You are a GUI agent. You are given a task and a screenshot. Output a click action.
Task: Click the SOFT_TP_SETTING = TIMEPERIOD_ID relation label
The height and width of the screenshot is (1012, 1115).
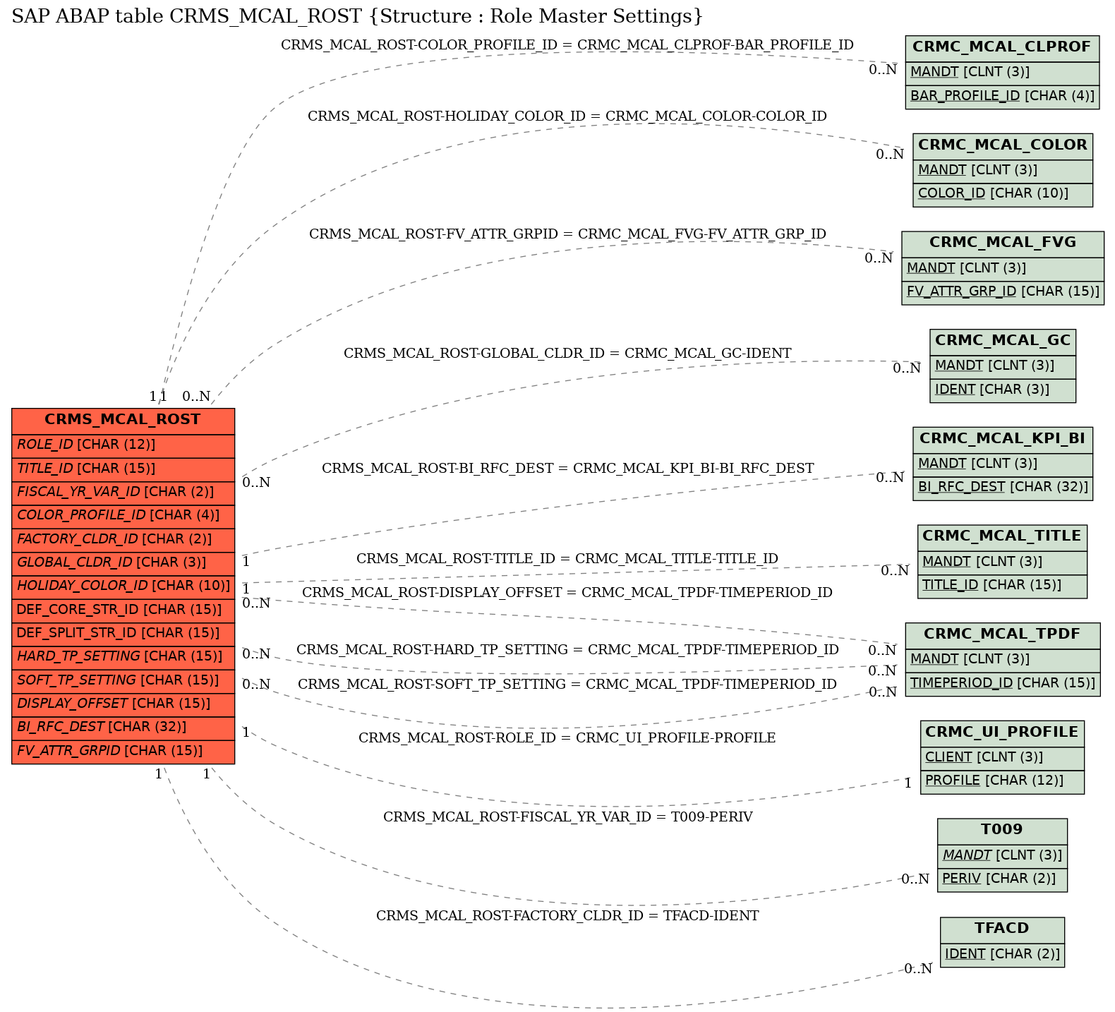point(567,685)
